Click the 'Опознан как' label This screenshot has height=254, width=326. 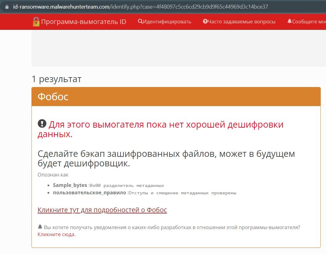coord(53,175)
